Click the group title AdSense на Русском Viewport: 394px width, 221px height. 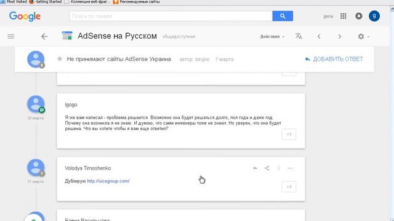117,36
